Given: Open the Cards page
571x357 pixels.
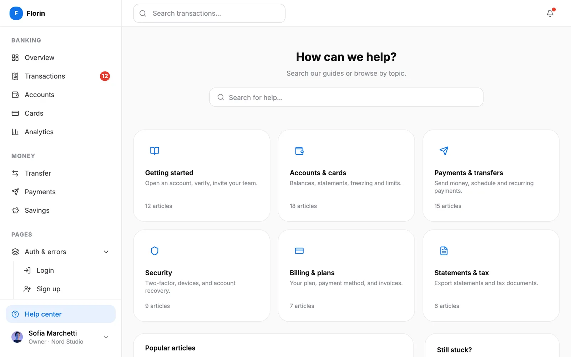Looking at the screenshot, I should tap(61, 113).
